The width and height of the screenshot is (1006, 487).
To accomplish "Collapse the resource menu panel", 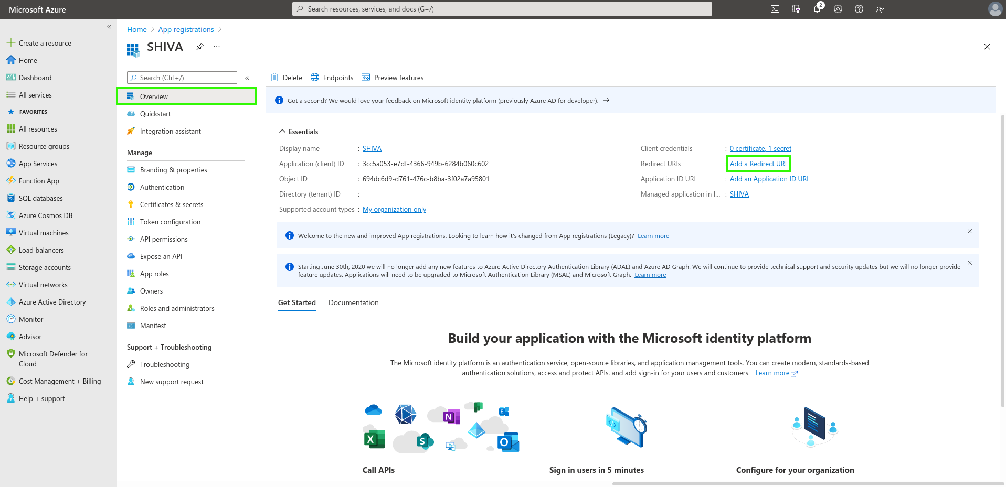I will pyautogui.click(x=247, y=78).
